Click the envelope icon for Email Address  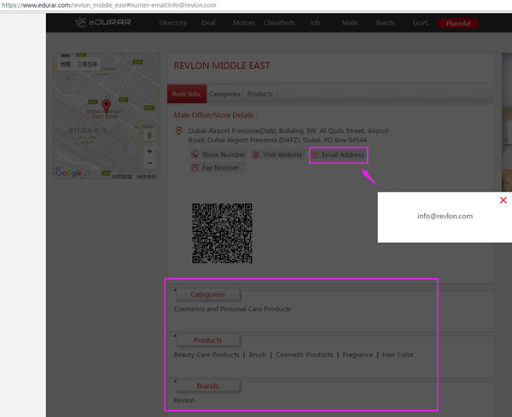click(x=315, y=155)
